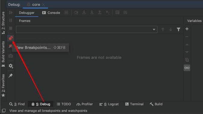Click the Pin Tab icon
Image resolution: width=203 pixels, height=114 pixels.
click(11, 76)
